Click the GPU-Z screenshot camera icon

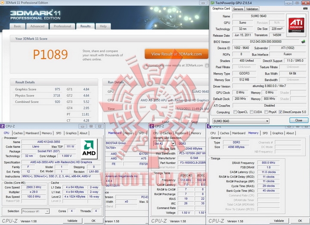305,9
